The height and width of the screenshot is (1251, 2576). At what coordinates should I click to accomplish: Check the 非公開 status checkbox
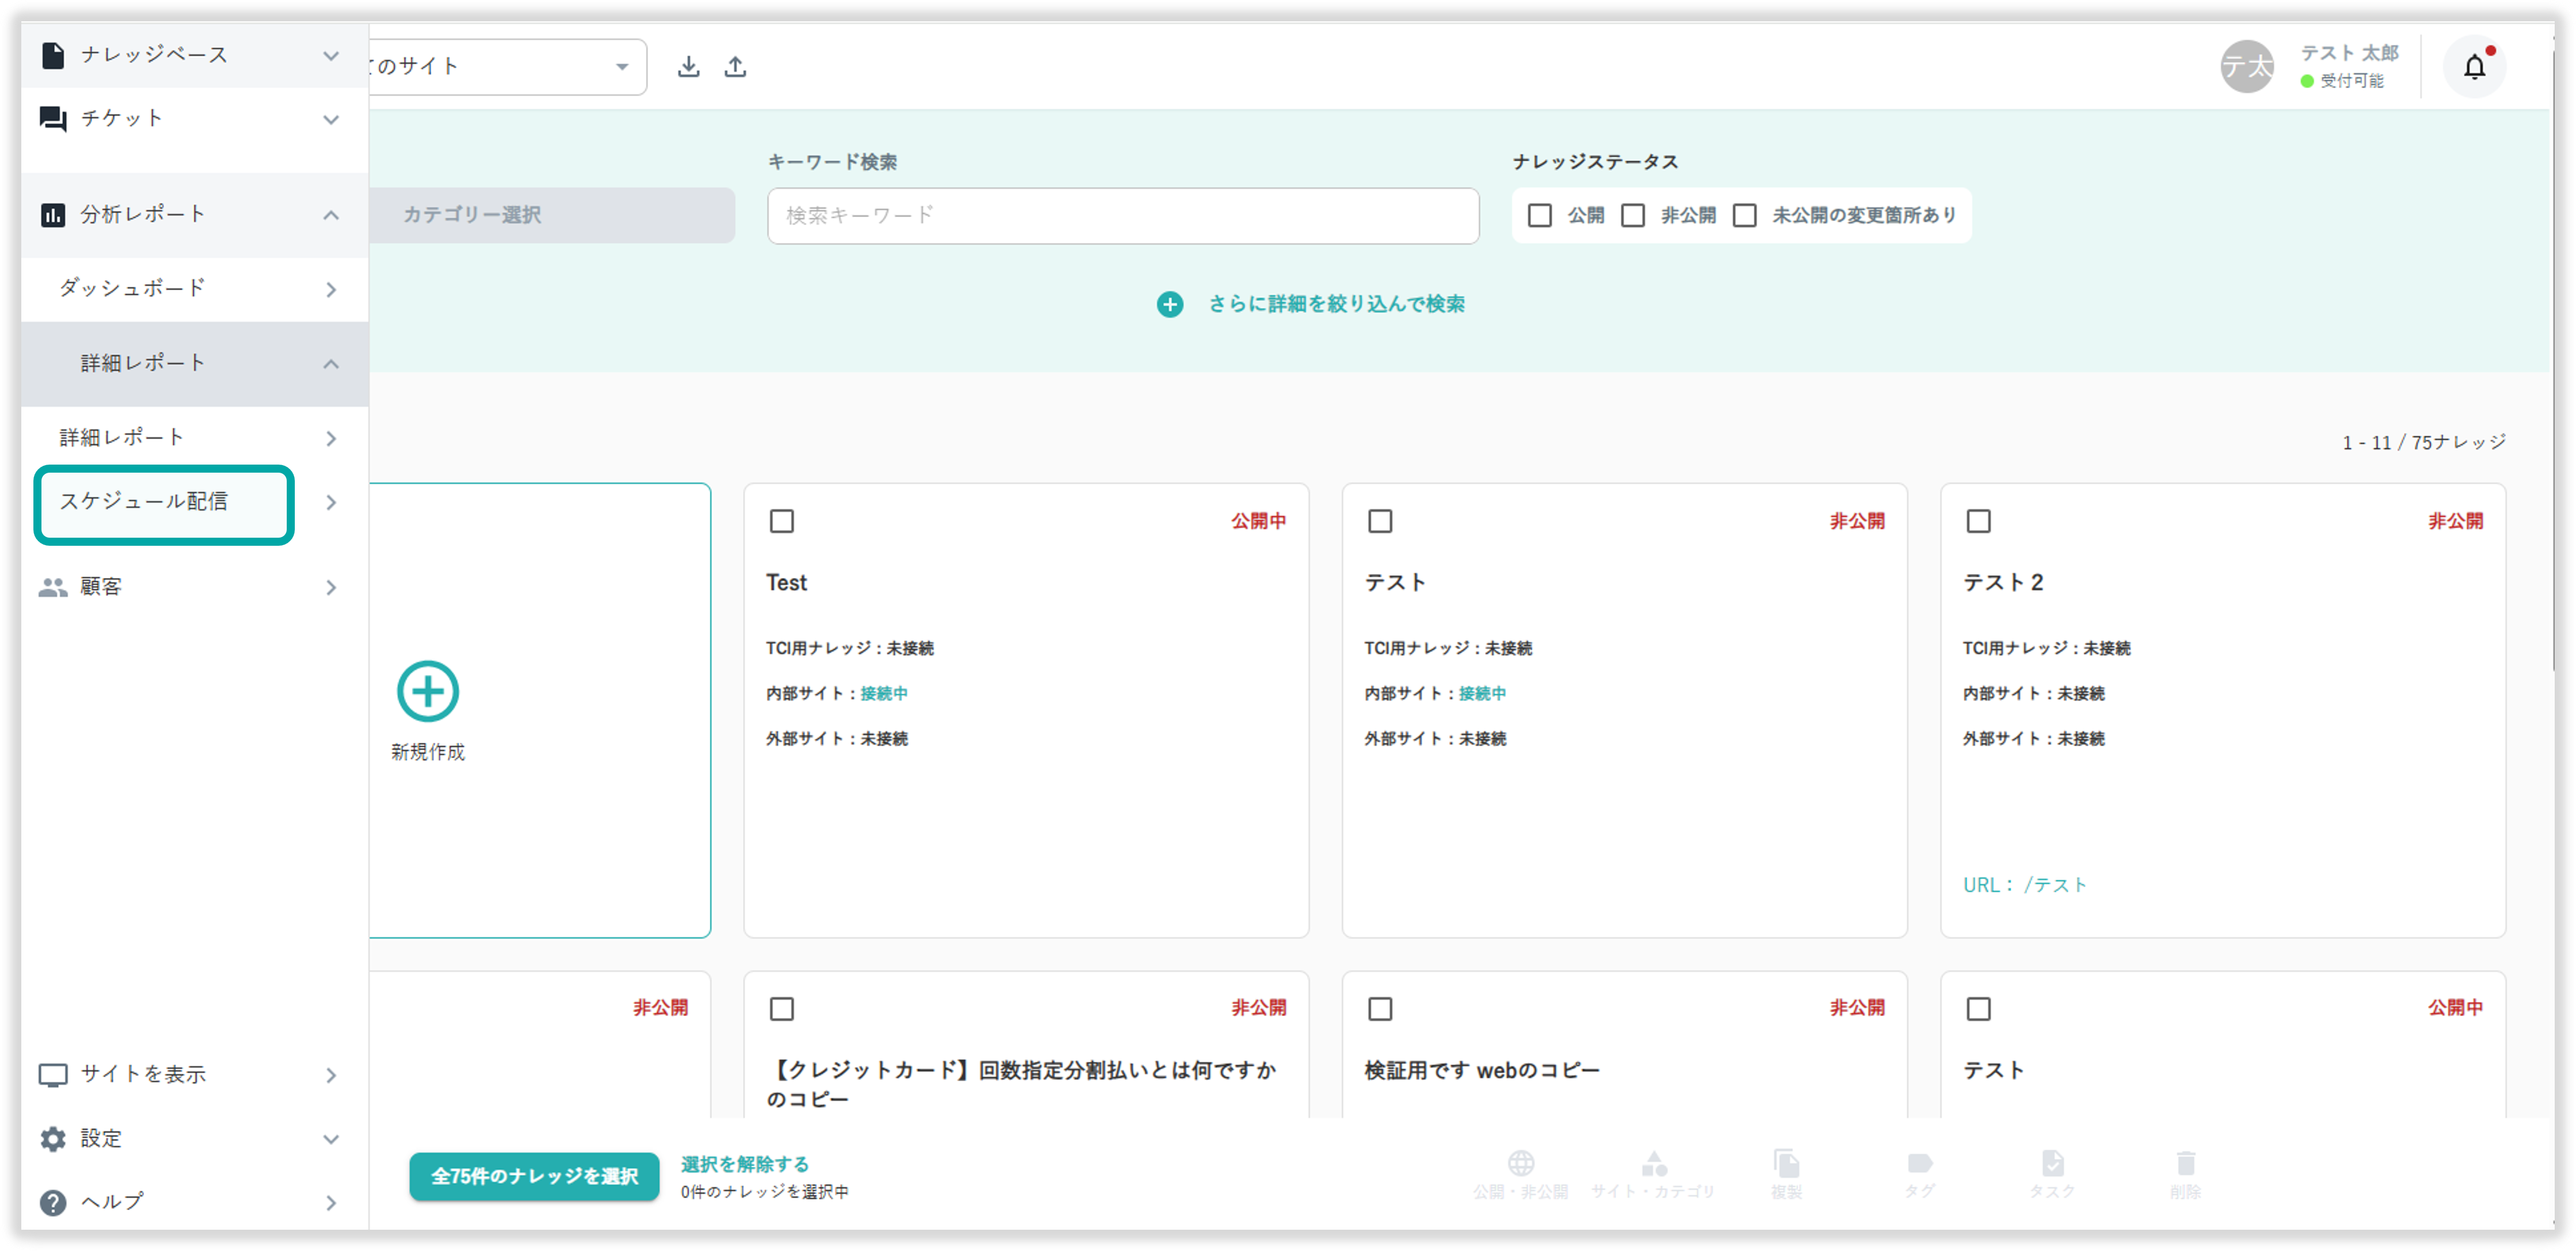coord(1633,215)
